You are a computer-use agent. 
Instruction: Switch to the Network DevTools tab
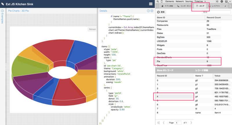pyautogui.click(x=180, y=1)
